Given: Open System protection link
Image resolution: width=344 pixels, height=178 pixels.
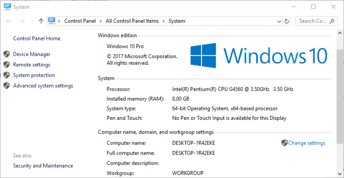Looking at the screenshot, I should pyautogui.click(x=34, y=75).
